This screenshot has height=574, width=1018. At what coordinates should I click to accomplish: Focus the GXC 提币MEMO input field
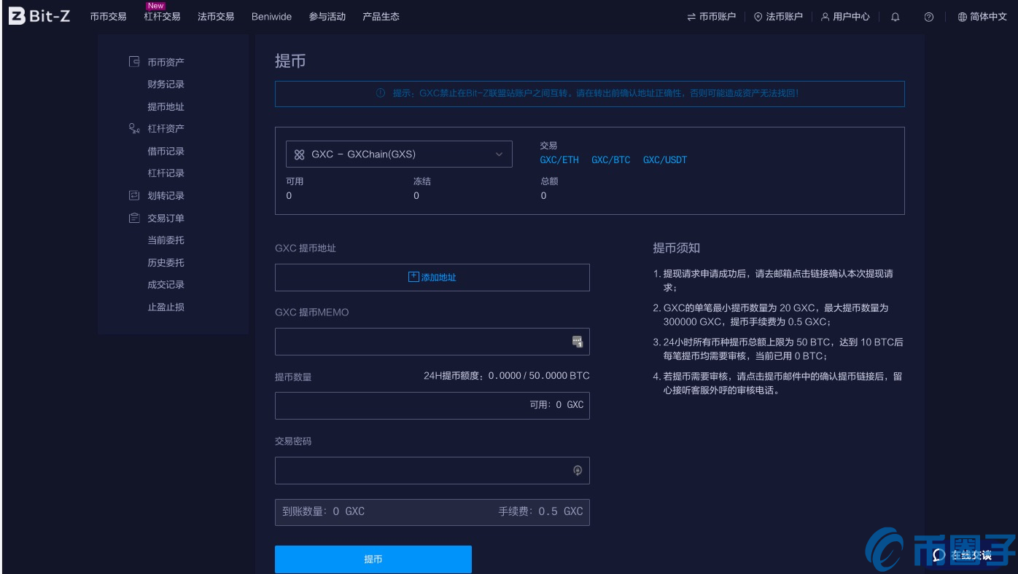[432, 342]
